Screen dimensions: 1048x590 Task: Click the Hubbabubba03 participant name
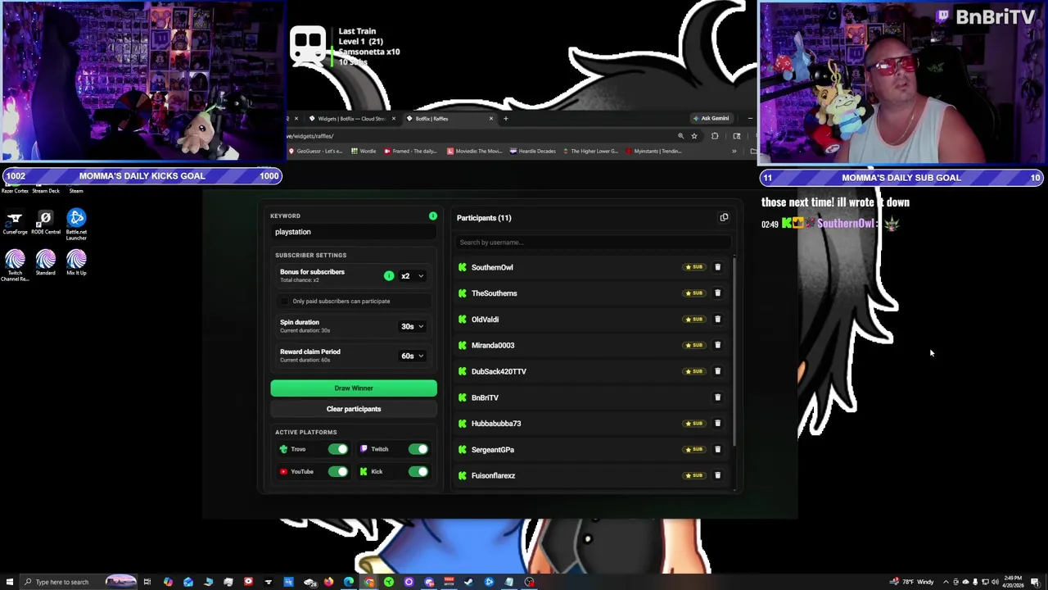tap(496, 424)
